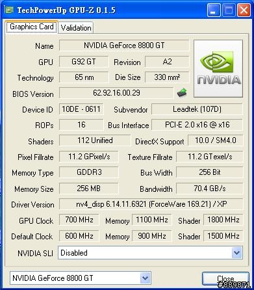Screen dimensions: 254x290
Task: Click the Close button at bottom
Action: (225, 278)
